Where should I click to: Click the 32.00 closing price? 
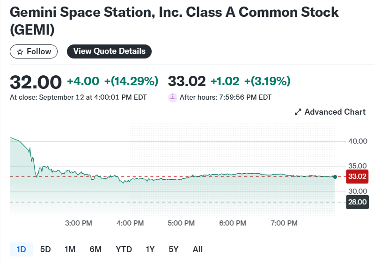point(36,81)
